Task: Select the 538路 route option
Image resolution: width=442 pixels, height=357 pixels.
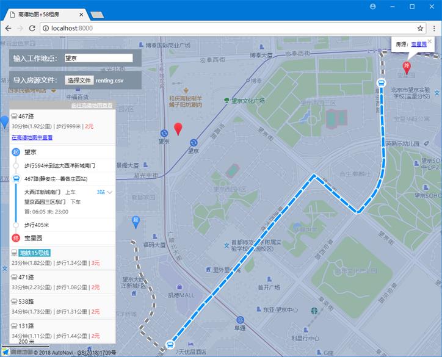Action: click(x=63, y=306)
